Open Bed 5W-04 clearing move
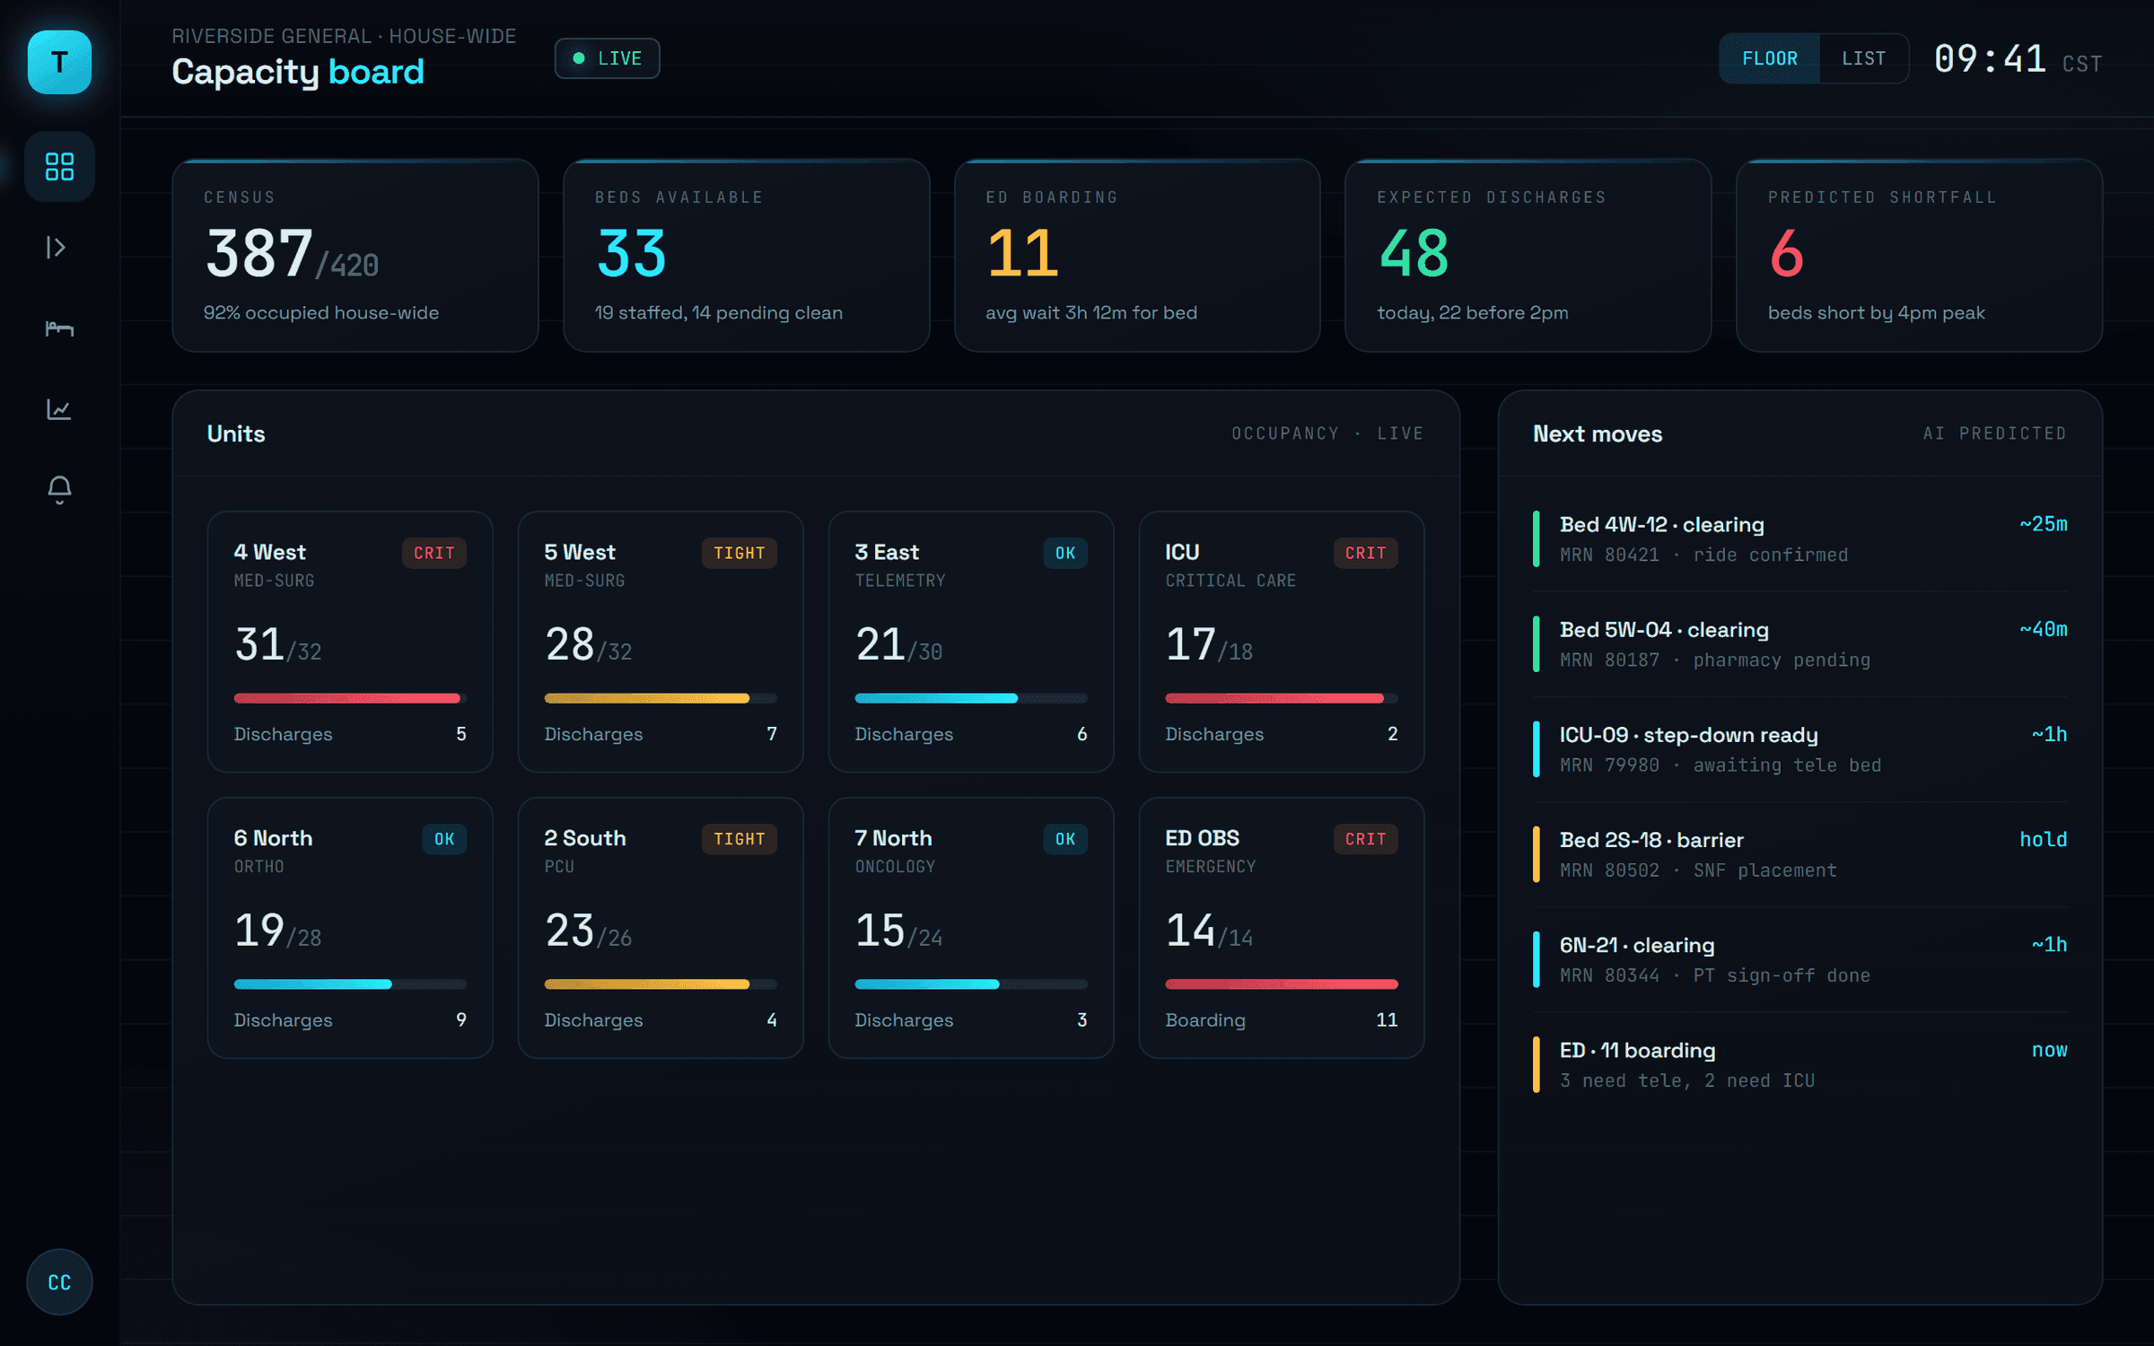 click(x=1800, y=643)
